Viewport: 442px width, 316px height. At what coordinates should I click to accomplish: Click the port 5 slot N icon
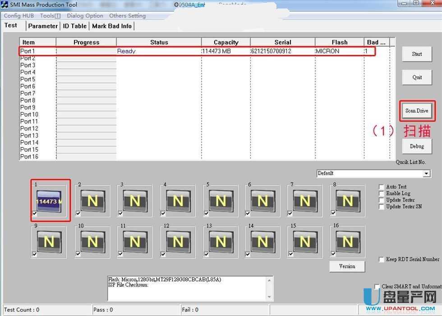pyautogui.click(x=220, y=201)
